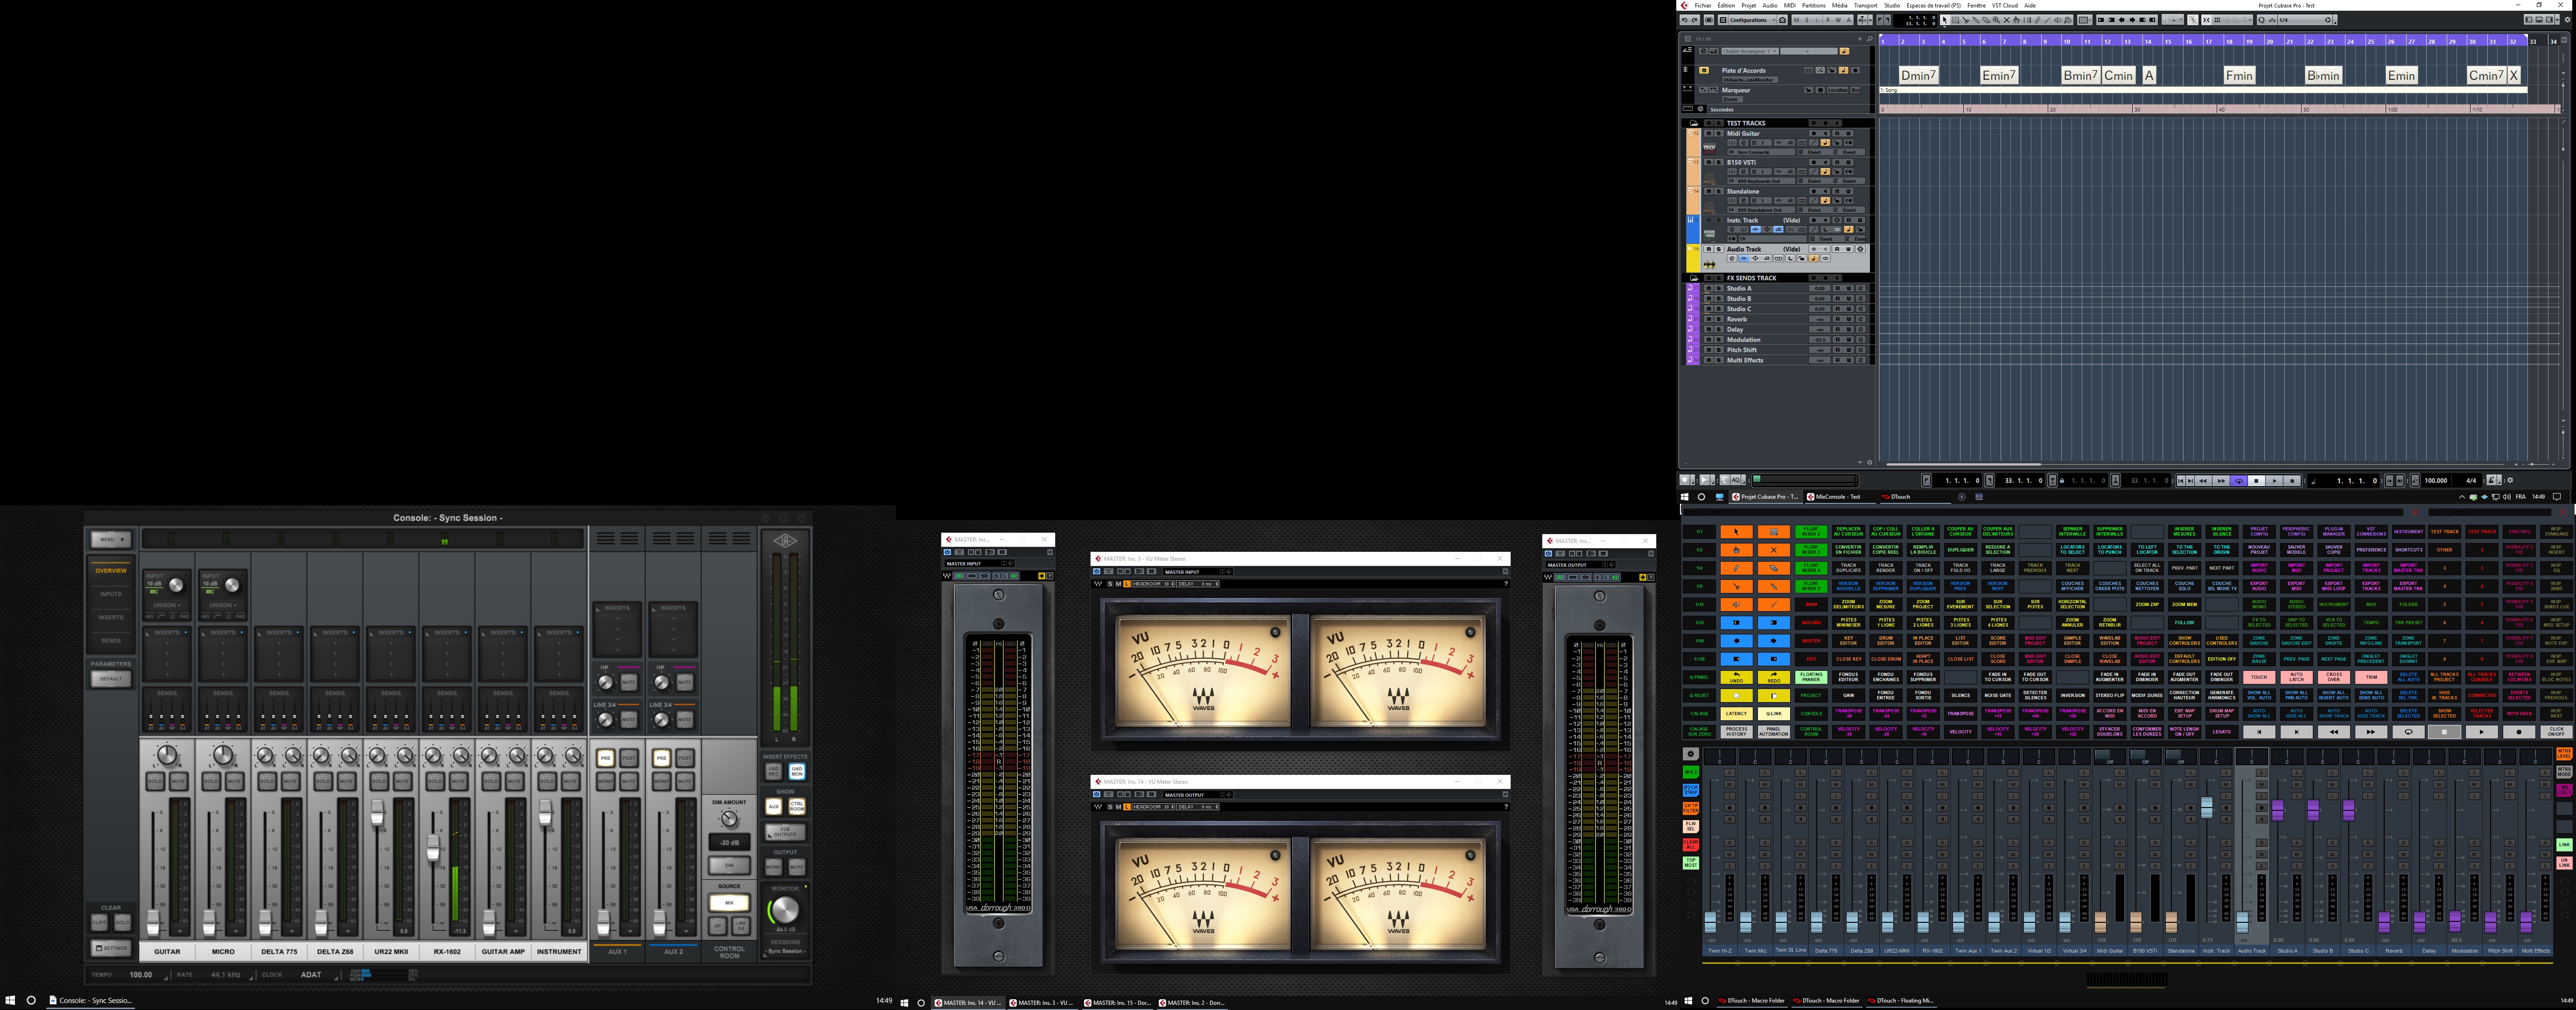Viewport: 2576px width, 1010px height.
Task: Select the Mute X tool in Cubase toolbar
Action: coord(2006,20)
